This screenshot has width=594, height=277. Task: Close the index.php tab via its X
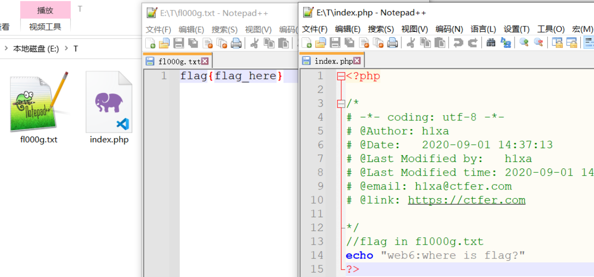357,61
